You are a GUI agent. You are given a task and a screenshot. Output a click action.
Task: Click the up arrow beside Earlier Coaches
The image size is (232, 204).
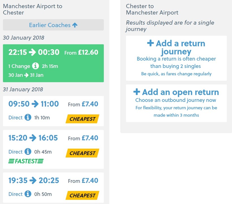(75, 25)
